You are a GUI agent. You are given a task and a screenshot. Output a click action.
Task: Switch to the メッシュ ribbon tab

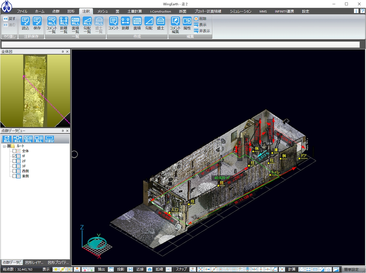[103, 11]
